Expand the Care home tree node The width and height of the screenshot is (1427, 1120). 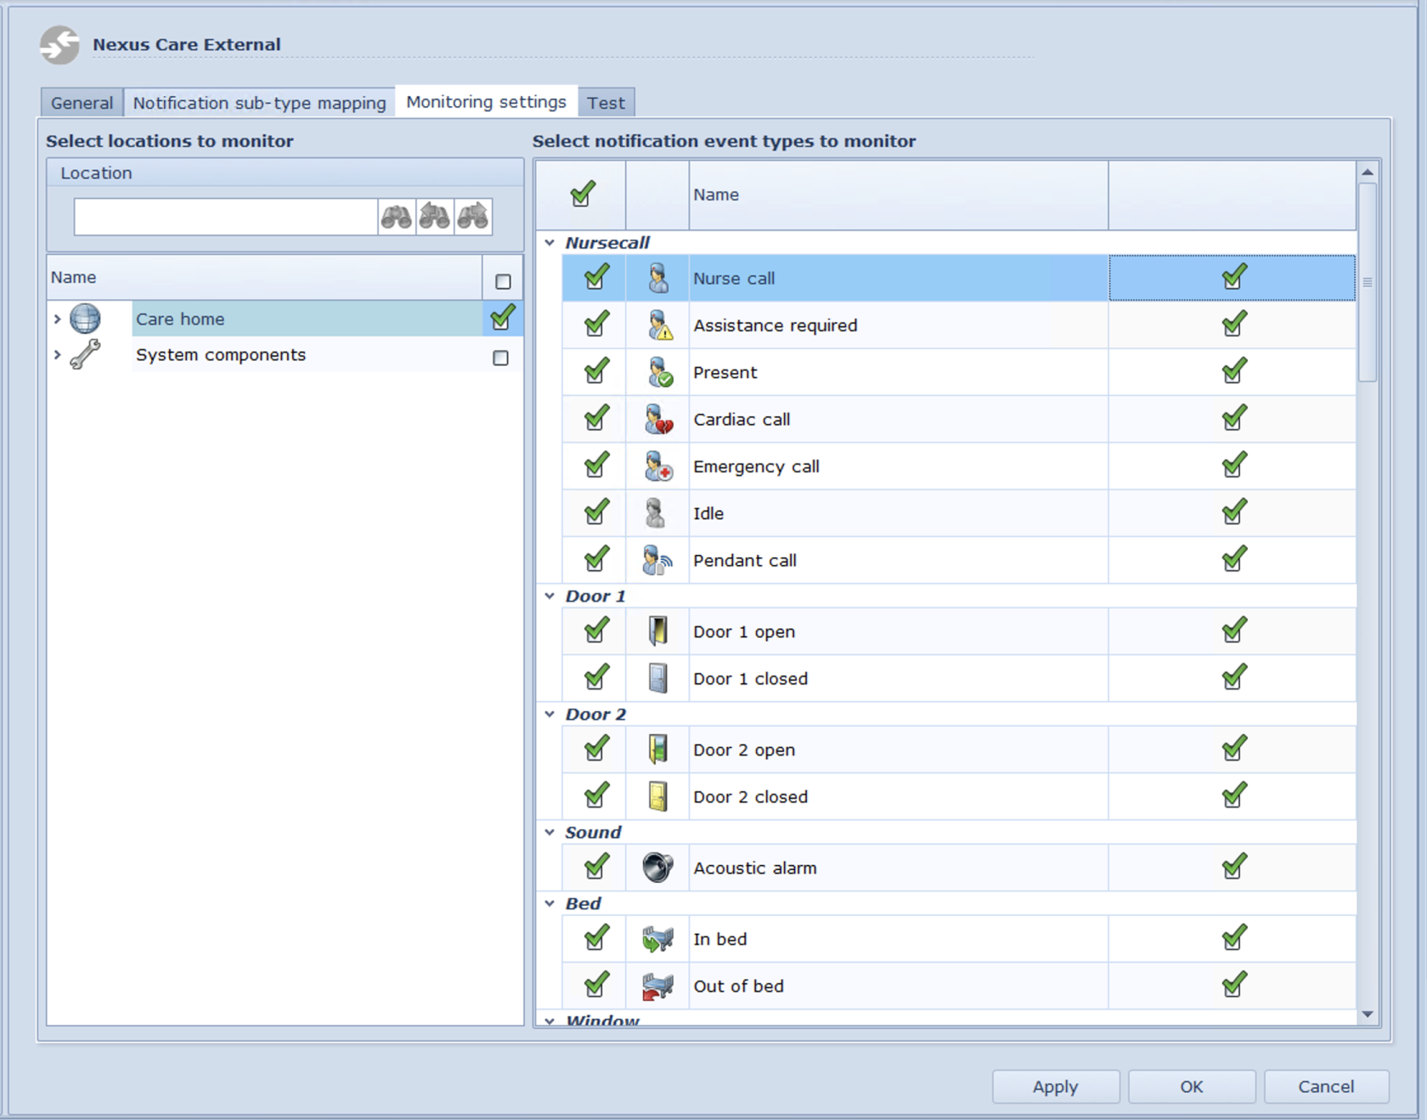[x=56, y=319]
